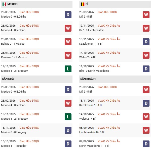This screenshot has height=149, width=151.
Task: Click the W badge for Bolivia 0 - 1 Mexico
Action: [x=68, y=42]
